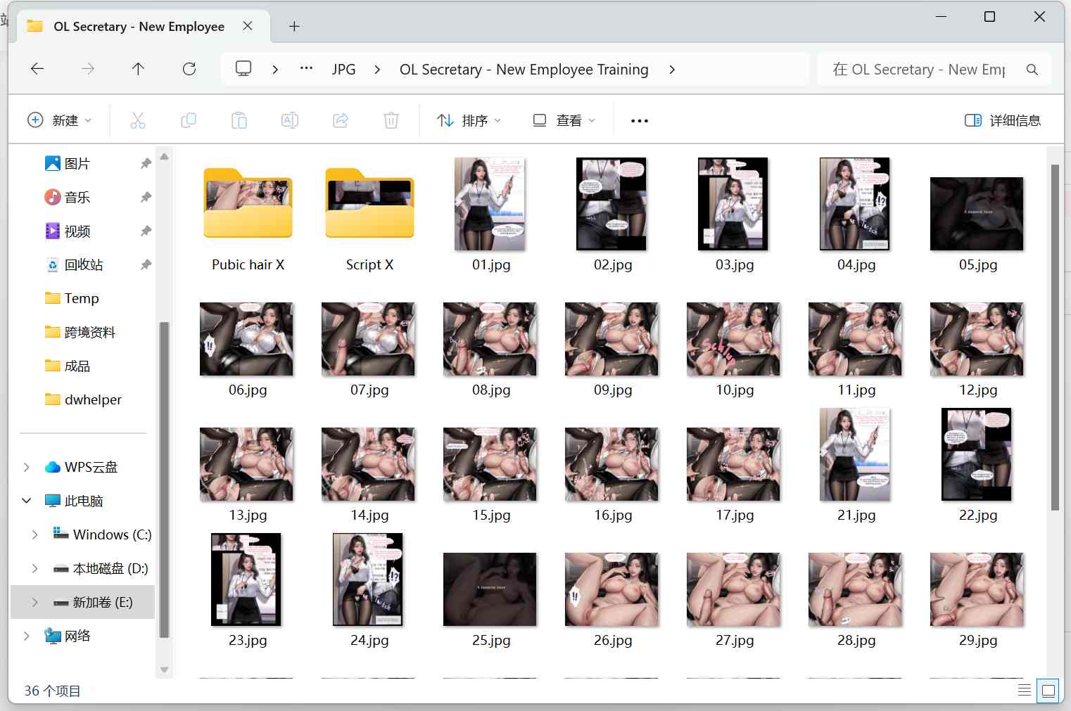The width and height of the screenshot is (1071, 711).
Task: Click the forward navigation arrow
Action: (88, 69)
